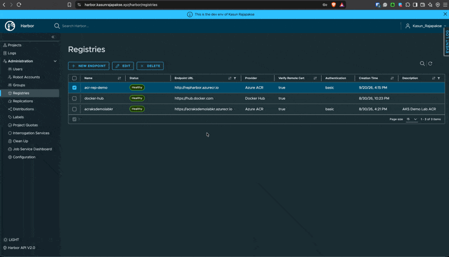This screenshot has height=257, width=449.
Task: Click the search magnifier in Harbor header
Action: (x=57, y=26)
